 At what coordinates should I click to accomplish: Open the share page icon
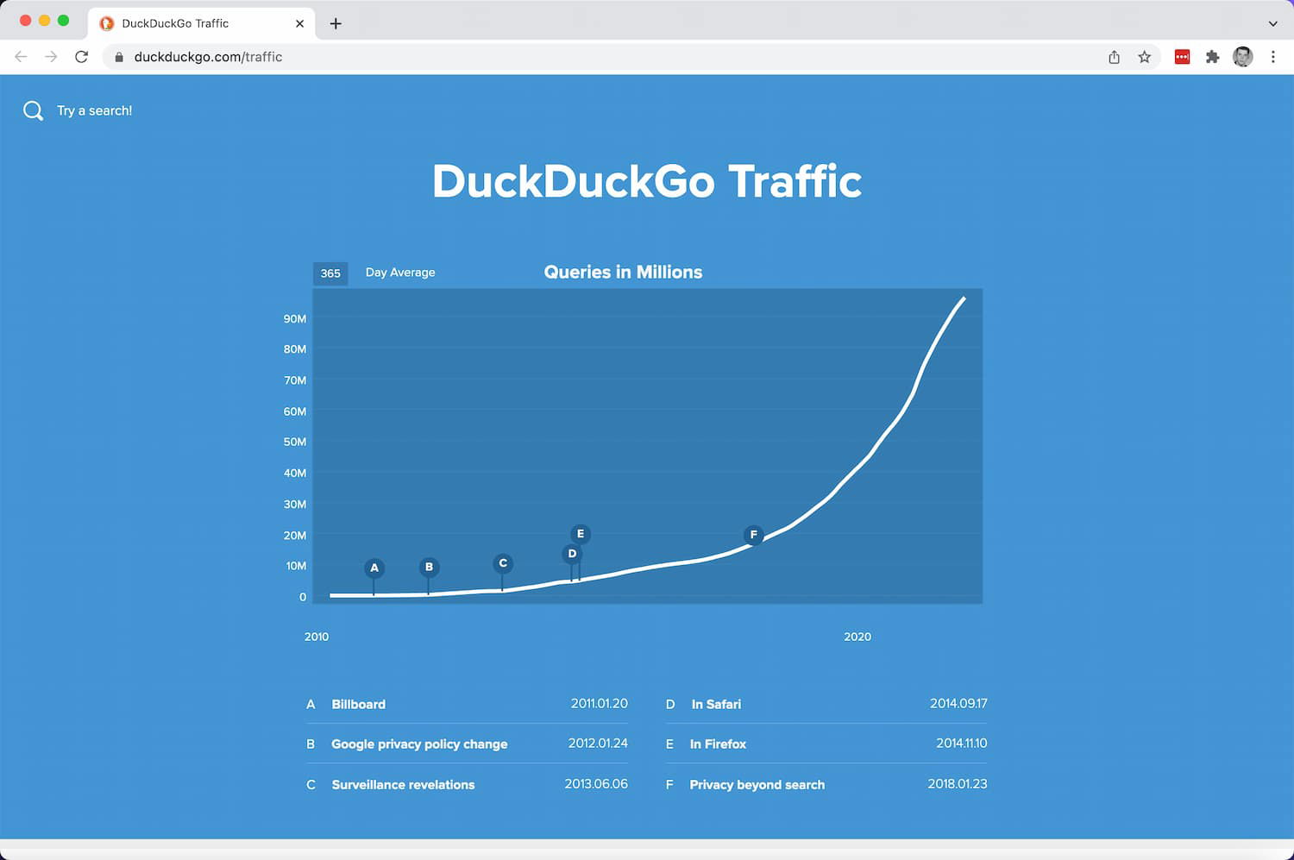(1114, 57)
